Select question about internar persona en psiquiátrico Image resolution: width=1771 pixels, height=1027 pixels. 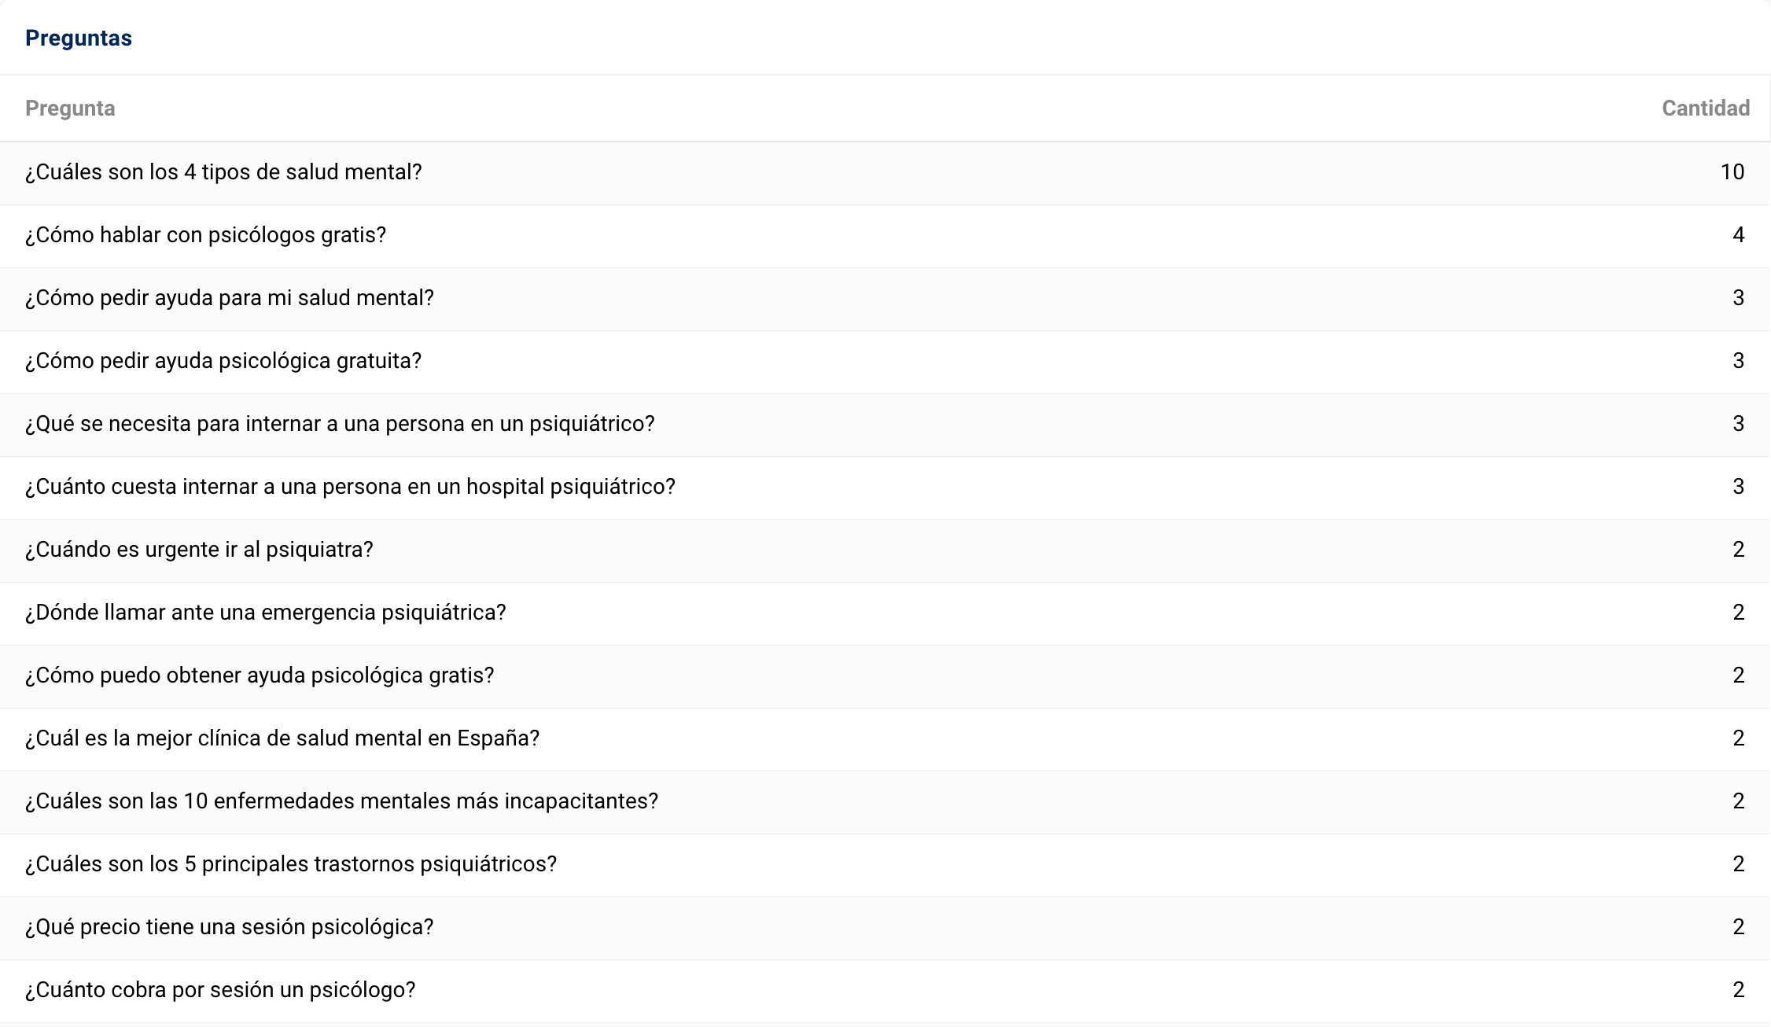click(x=340, y=424)
